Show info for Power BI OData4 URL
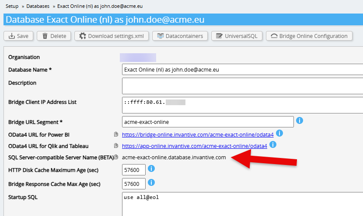 (279, 133)
